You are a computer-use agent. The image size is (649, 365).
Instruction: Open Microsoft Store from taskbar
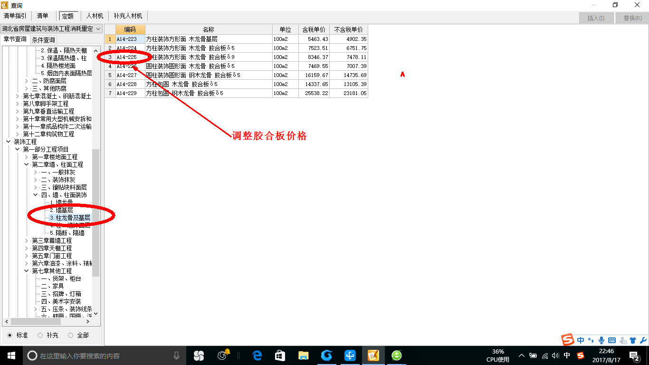[280, 355]
